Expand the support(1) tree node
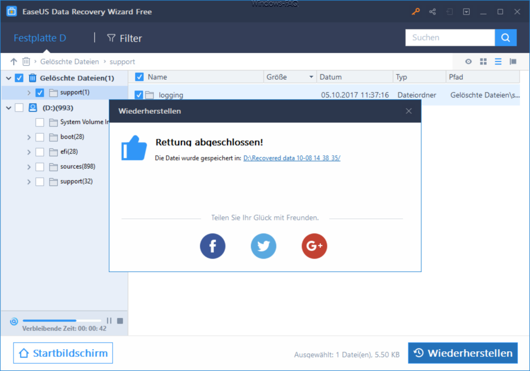 [x=29, y=93]
